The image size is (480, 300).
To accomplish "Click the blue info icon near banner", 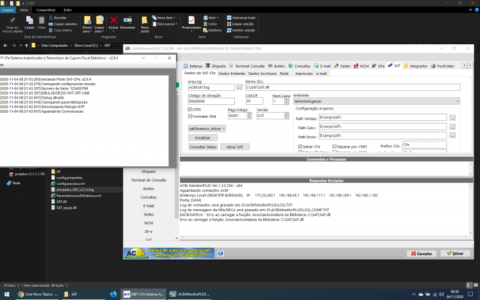I will pyautogui.click(x=220, y=253).
